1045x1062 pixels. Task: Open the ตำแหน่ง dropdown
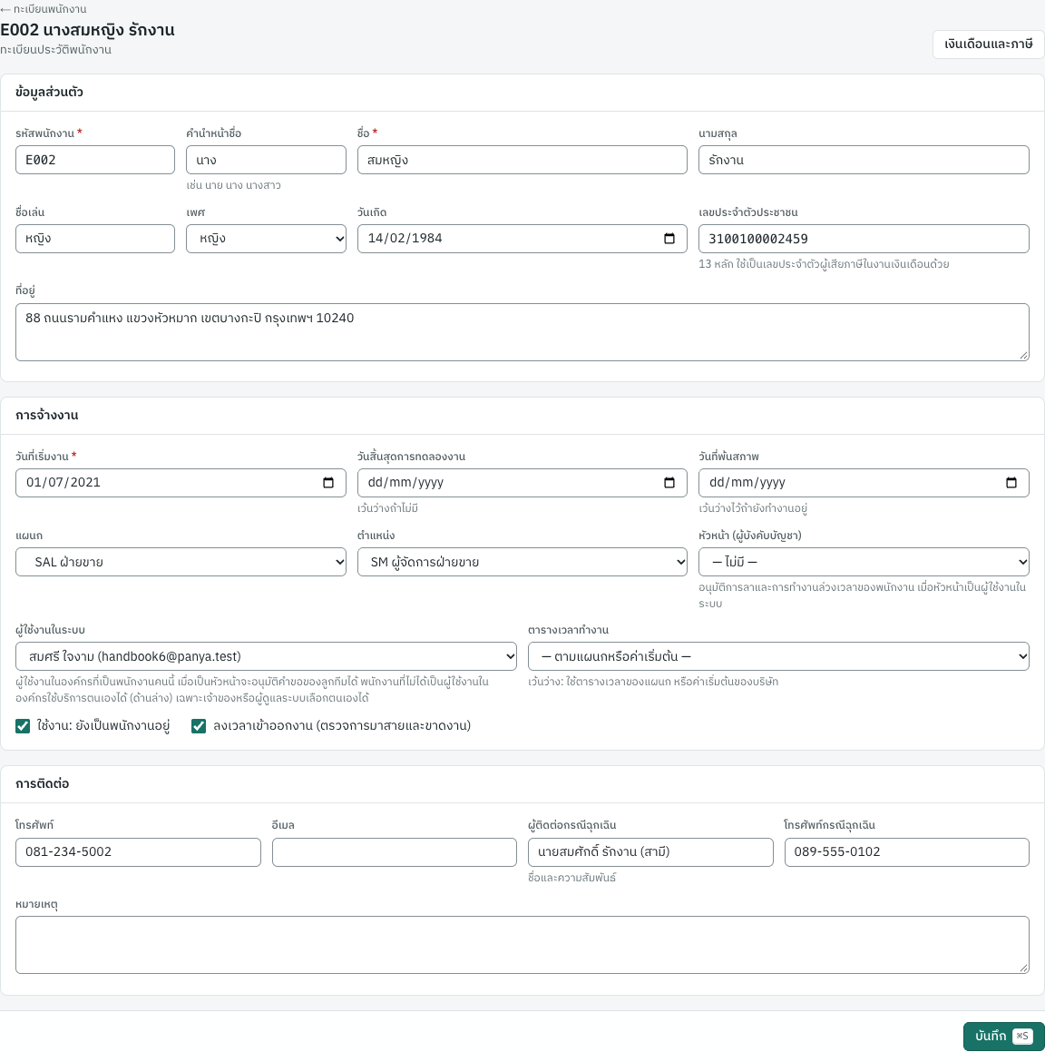tap(522, 562)
